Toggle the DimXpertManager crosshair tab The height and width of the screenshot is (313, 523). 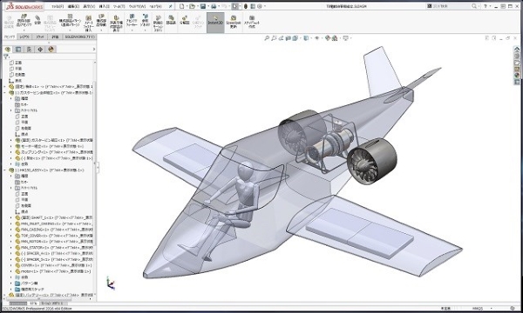(40, 50)
